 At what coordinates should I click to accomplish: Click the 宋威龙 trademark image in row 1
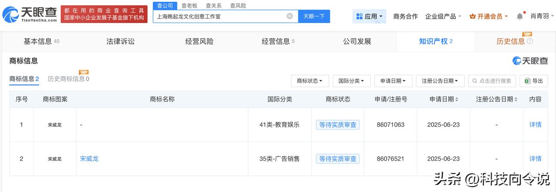[x=55, y=125]
